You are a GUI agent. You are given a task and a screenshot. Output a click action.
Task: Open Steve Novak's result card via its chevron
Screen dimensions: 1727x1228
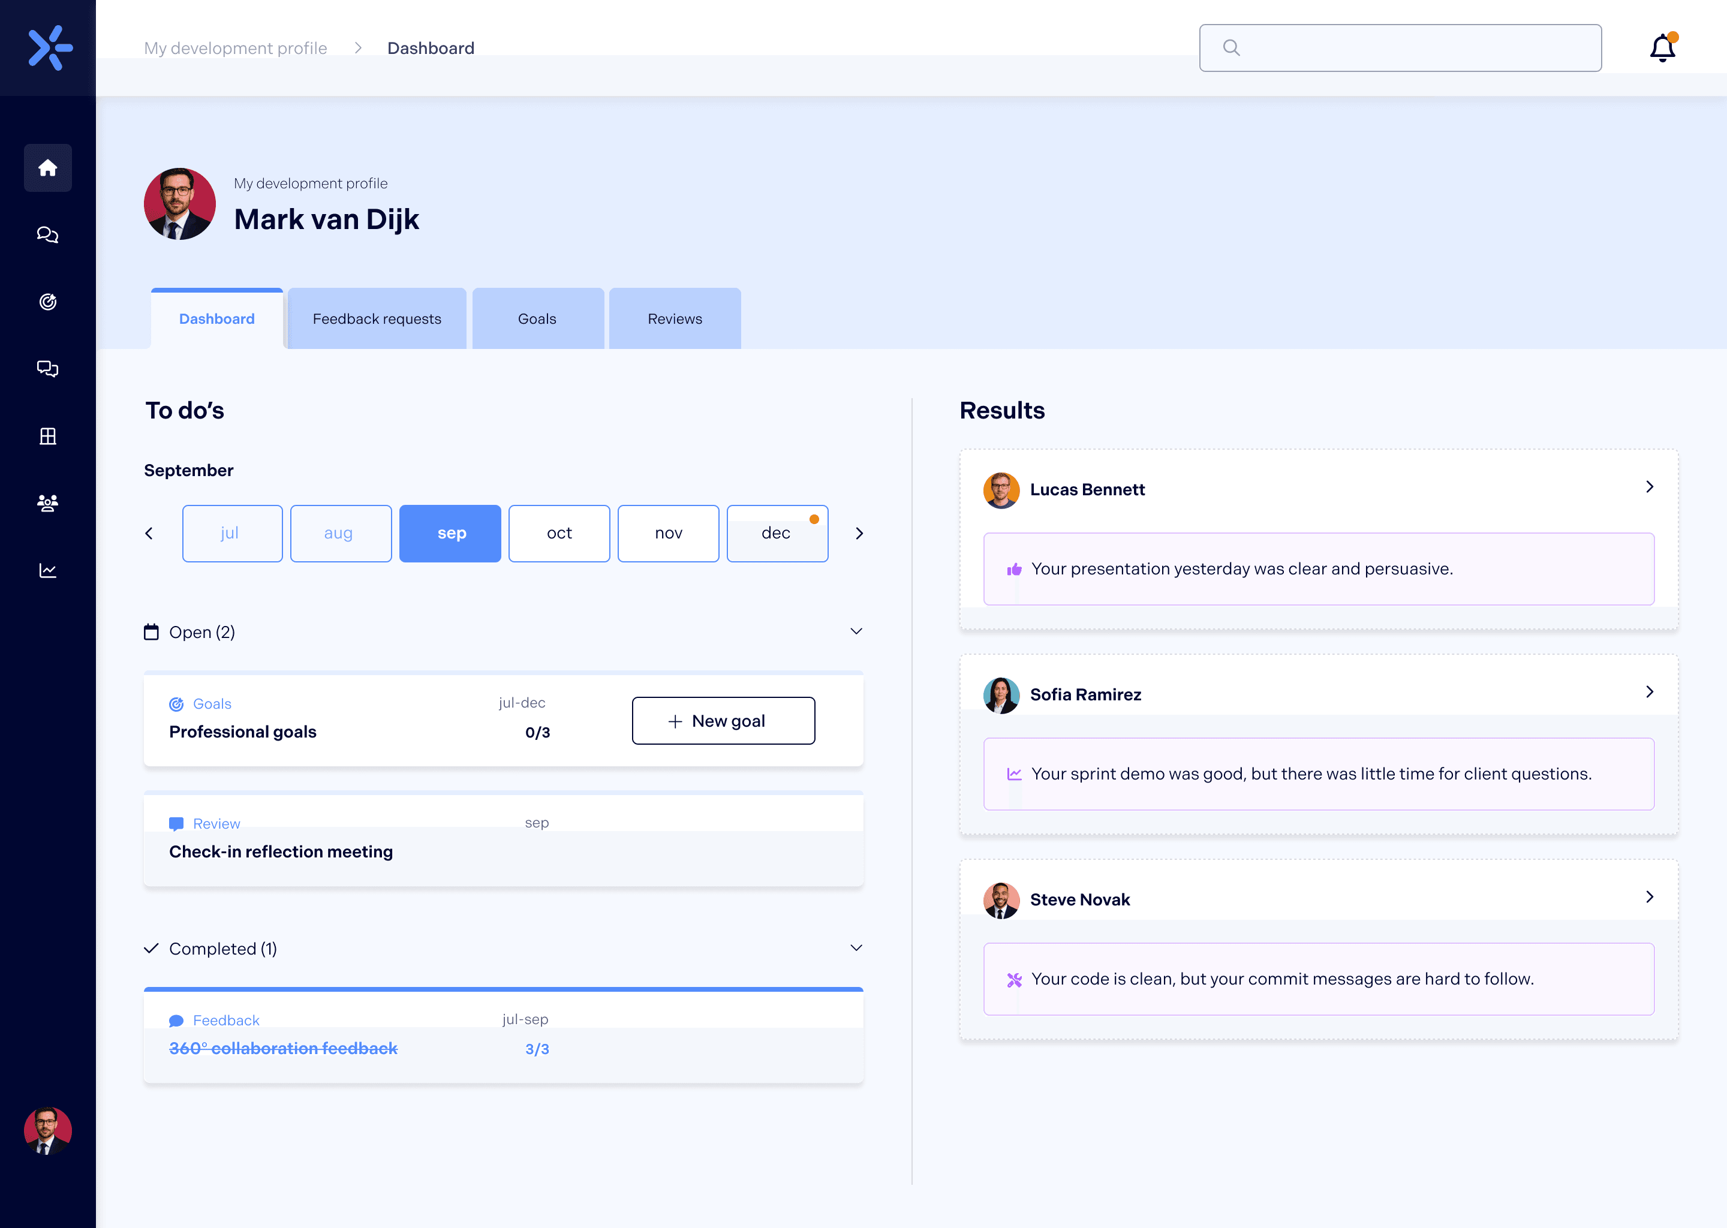1649,898
